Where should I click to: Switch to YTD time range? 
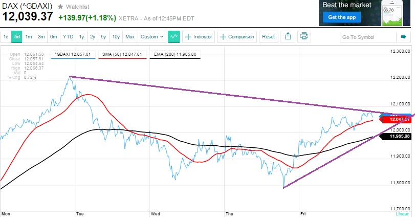[x=68, y=37]
